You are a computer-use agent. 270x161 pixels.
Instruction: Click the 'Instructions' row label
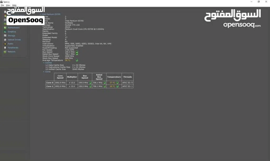pyautogui.click(x=48, y=44)
